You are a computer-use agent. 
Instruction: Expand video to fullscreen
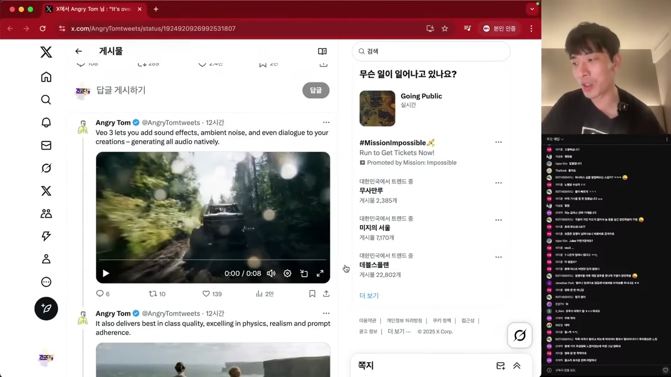(320, 273)
